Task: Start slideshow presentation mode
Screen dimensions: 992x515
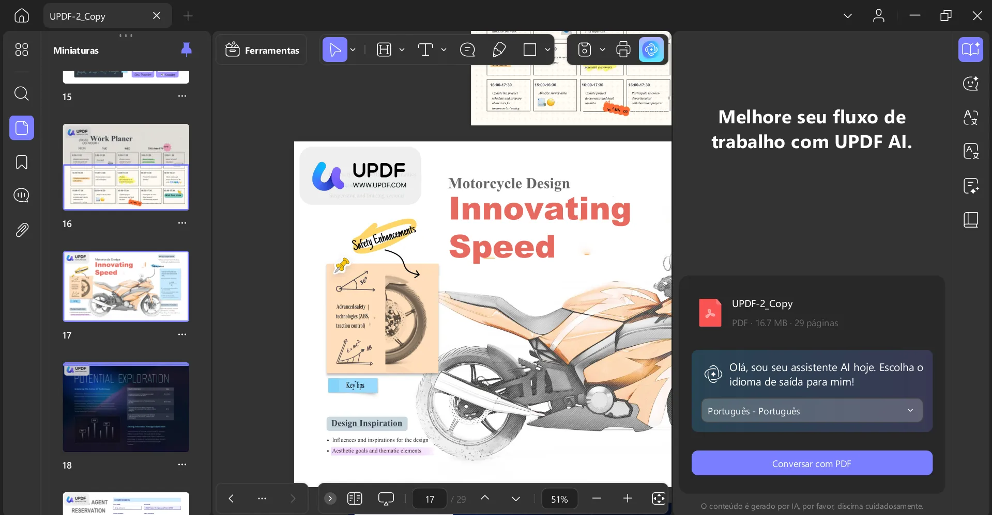Action: (386, 498)
